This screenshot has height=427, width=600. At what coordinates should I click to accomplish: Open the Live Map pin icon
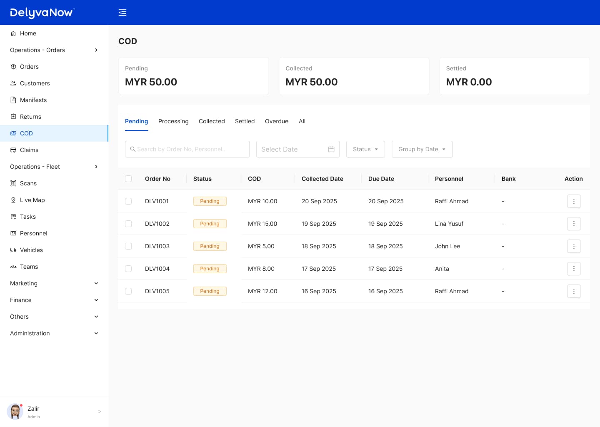pos(13,200)
